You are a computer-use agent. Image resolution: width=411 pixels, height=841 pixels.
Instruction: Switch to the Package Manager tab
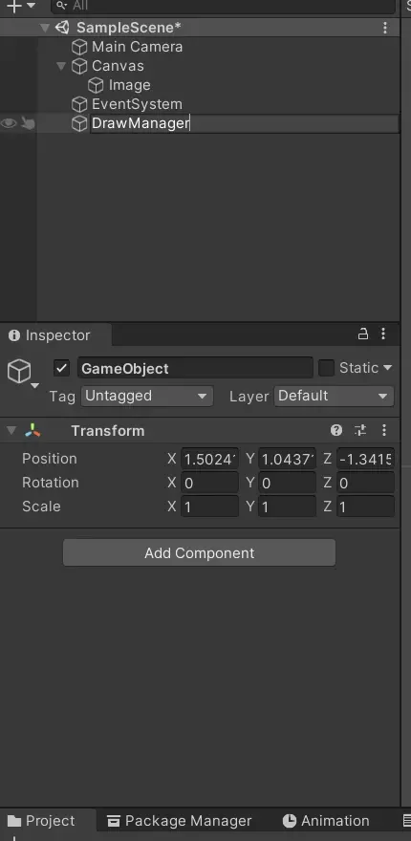tap(180, 821)
